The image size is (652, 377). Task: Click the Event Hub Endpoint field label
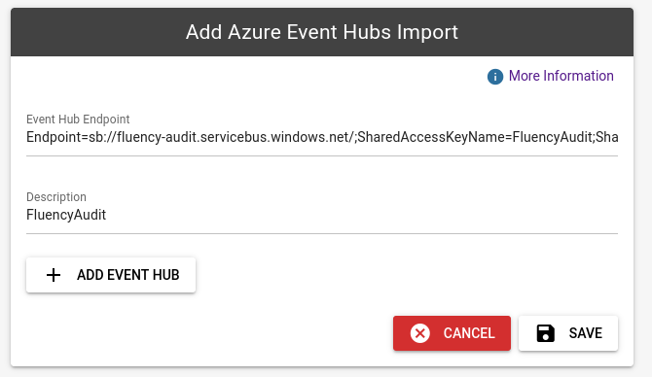[x=78, y=120]
